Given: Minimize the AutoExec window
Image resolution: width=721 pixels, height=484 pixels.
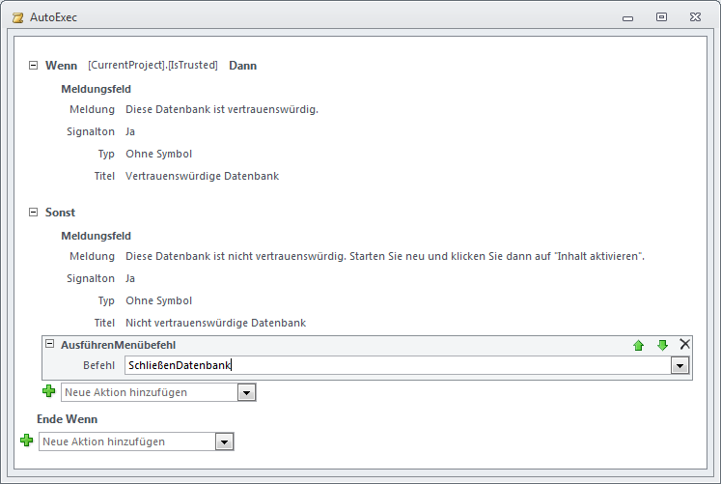Looking at the screenshot, I should point(628,16).
